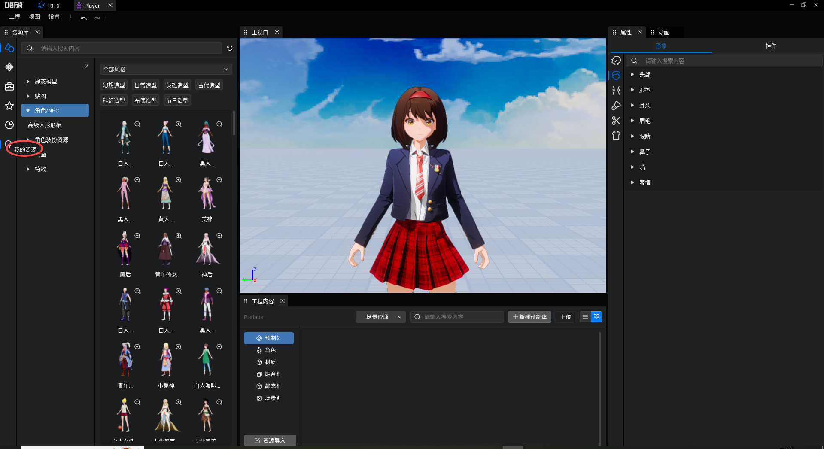
Task: Zoom preview of the 青年修女 character
Action: pyautogui.click(x=179, y=236)
